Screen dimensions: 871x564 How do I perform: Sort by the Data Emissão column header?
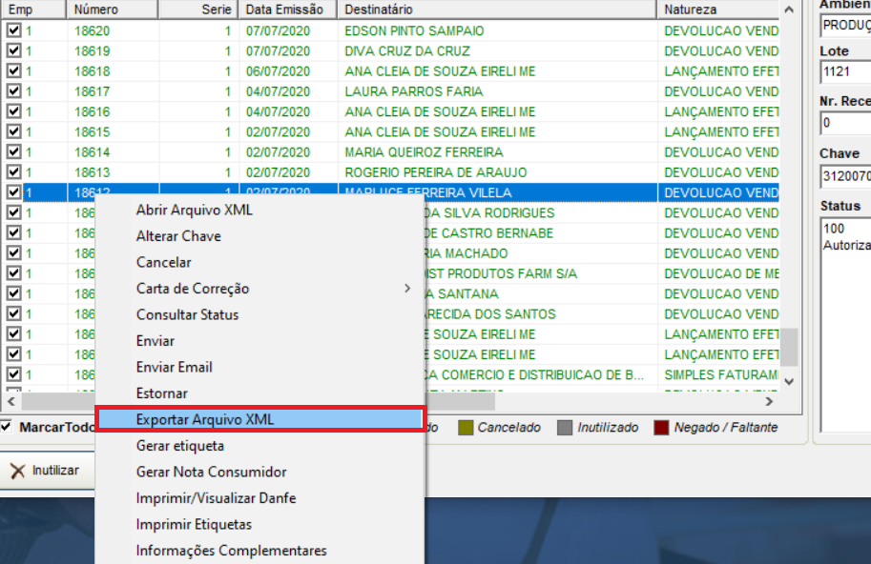coord(284,10)
